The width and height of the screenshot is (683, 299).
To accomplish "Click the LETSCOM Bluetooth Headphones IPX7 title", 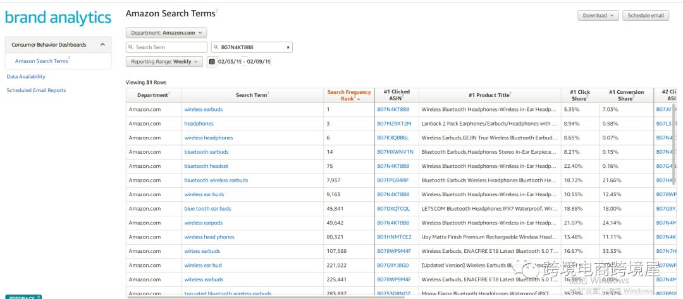I will pos(489,209).
